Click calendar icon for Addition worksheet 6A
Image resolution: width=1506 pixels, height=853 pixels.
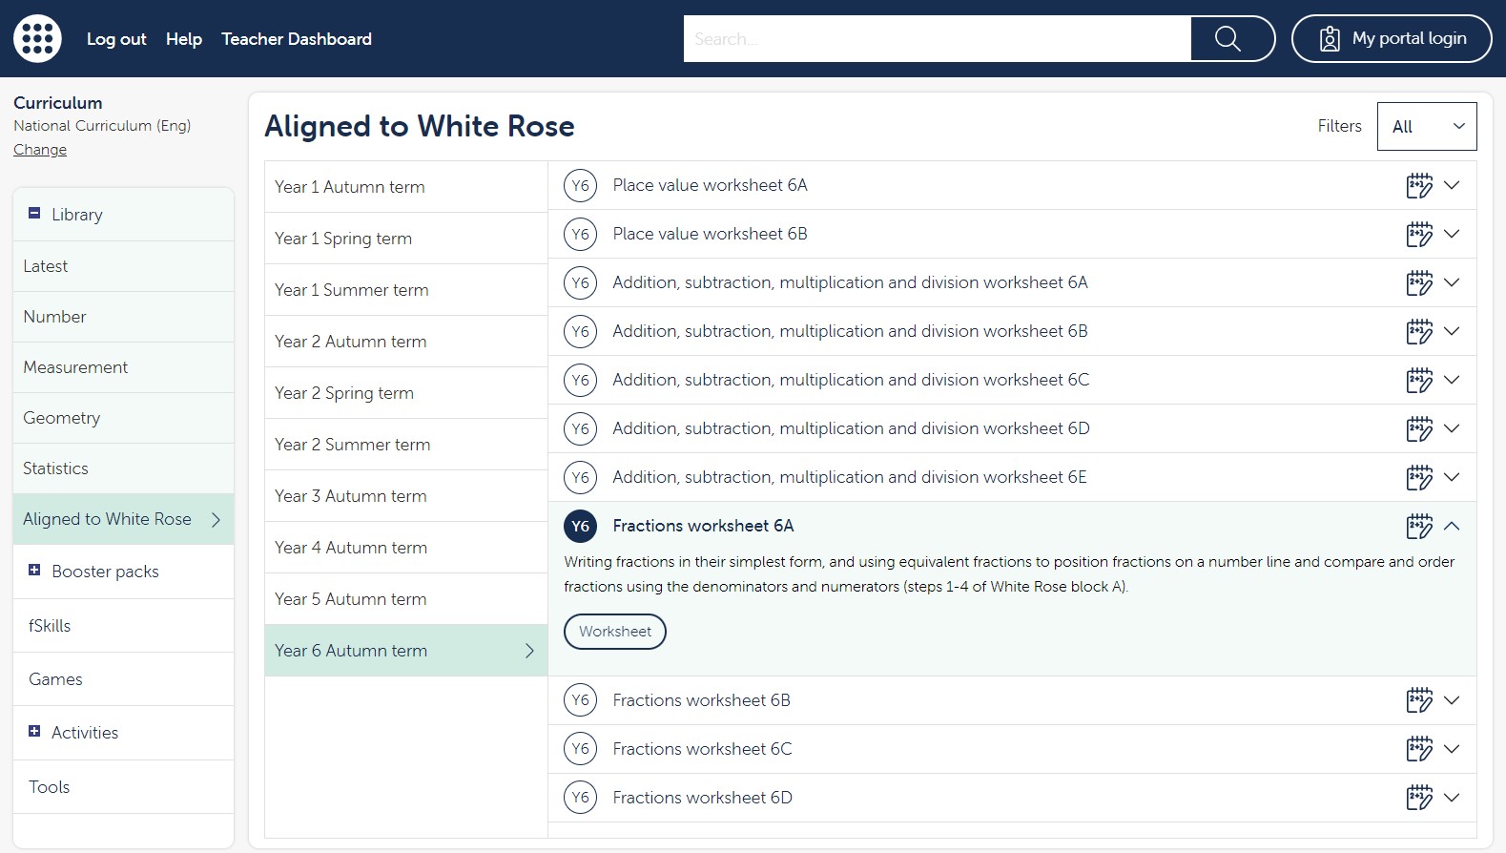click(x=1419, y=282)
